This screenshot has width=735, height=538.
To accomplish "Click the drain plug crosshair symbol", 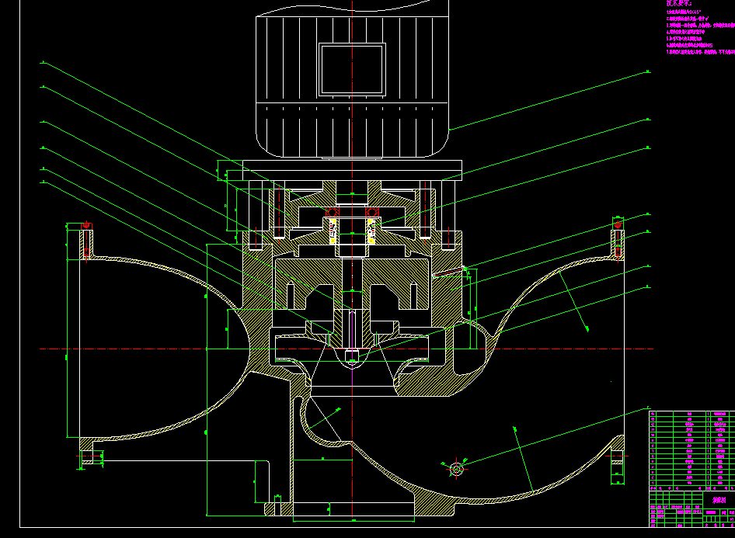I will (x=456, y=468).
